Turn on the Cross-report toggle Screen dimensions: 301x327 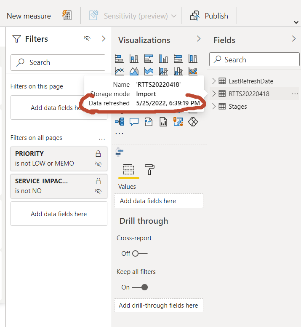coord(140,254)
